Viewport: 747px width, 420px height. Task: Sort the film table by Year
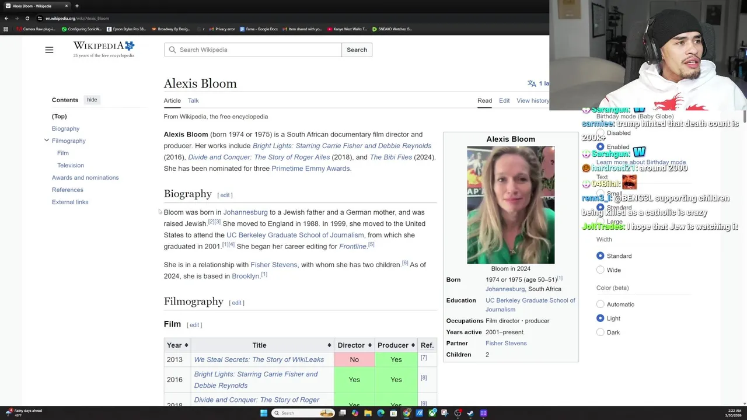tap(177, 345)
